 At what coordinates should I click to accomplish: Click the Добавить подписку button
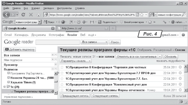(x=20, y=49)
